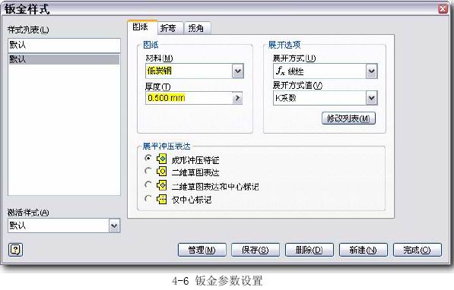Click the 管理 button
This screenshot has height=290, width=454.
point(202,250)
